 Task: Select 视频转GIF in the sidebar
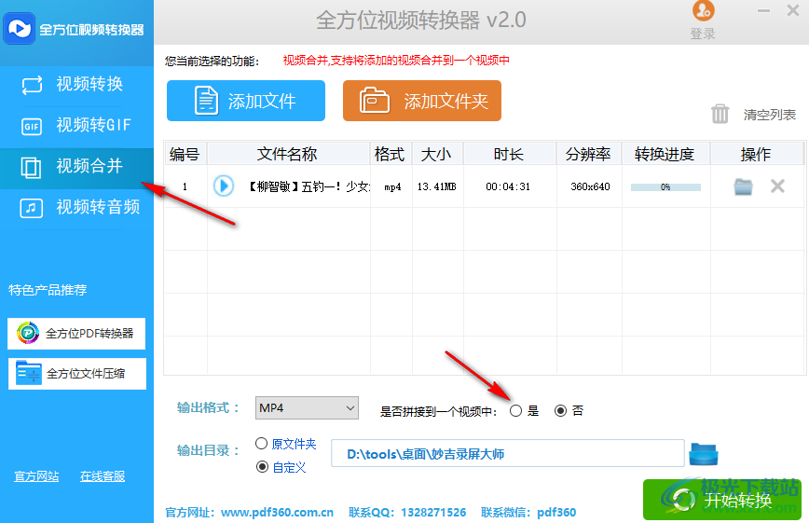(76, 126)
